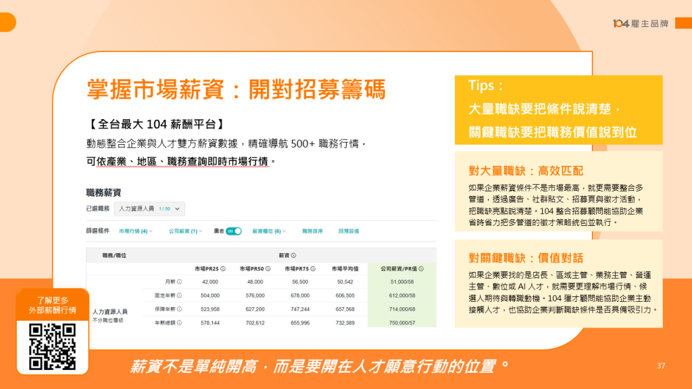Click the 年薪總額 value 578,144
Image resolution: width=692 pixels, height=389 pixels.
[x=210, y=323]
